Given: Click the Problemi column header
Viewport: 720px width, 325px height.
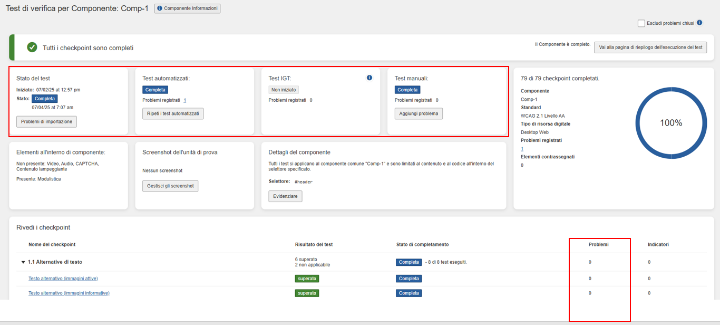Looking at the screenshot, I should pos(598,244).
